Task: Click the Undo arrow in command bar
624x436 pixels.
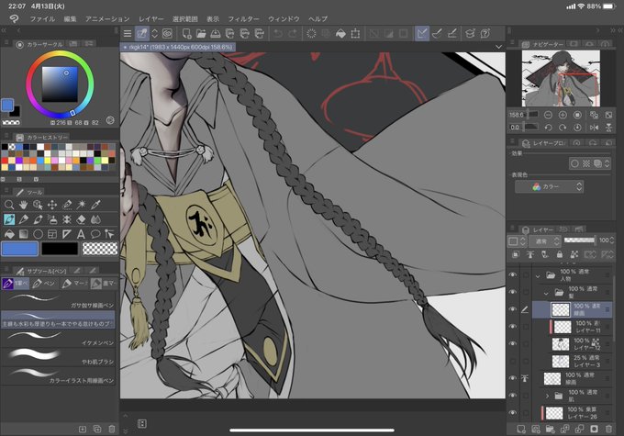Action: [278, 34]
